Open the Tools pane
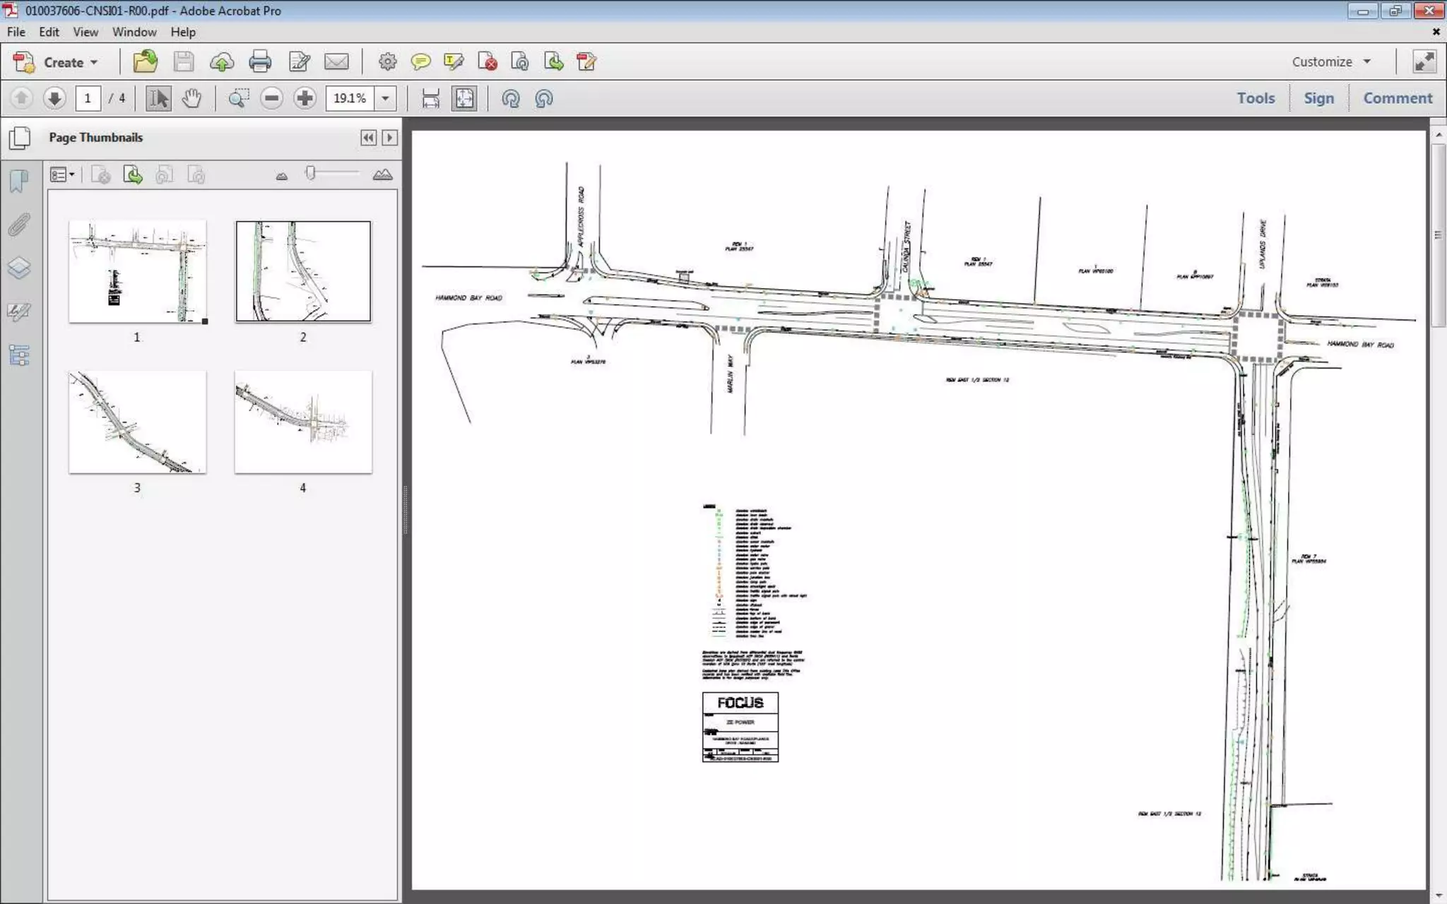Viewport: 1447px width, 904px height. click(x=1255, y=98)
